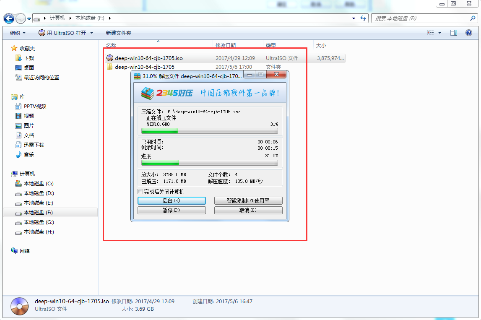Open the 音乐 library
The width and height of the screenshot is (481, 320).
(25, 155)
